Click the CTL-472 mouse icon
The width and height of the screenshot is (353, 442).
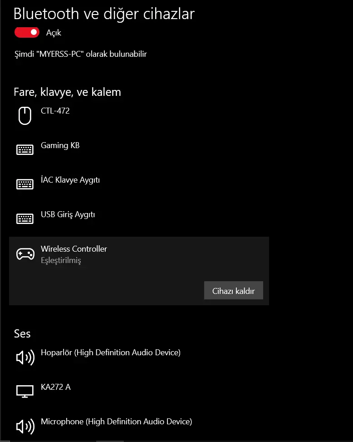(25, 115)
